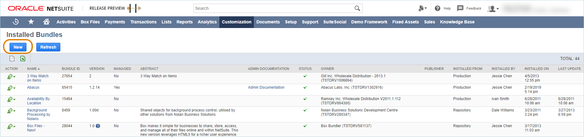Open action menu for Availability By Location row
Screen dimensions: 584x137
coord(11,99)
